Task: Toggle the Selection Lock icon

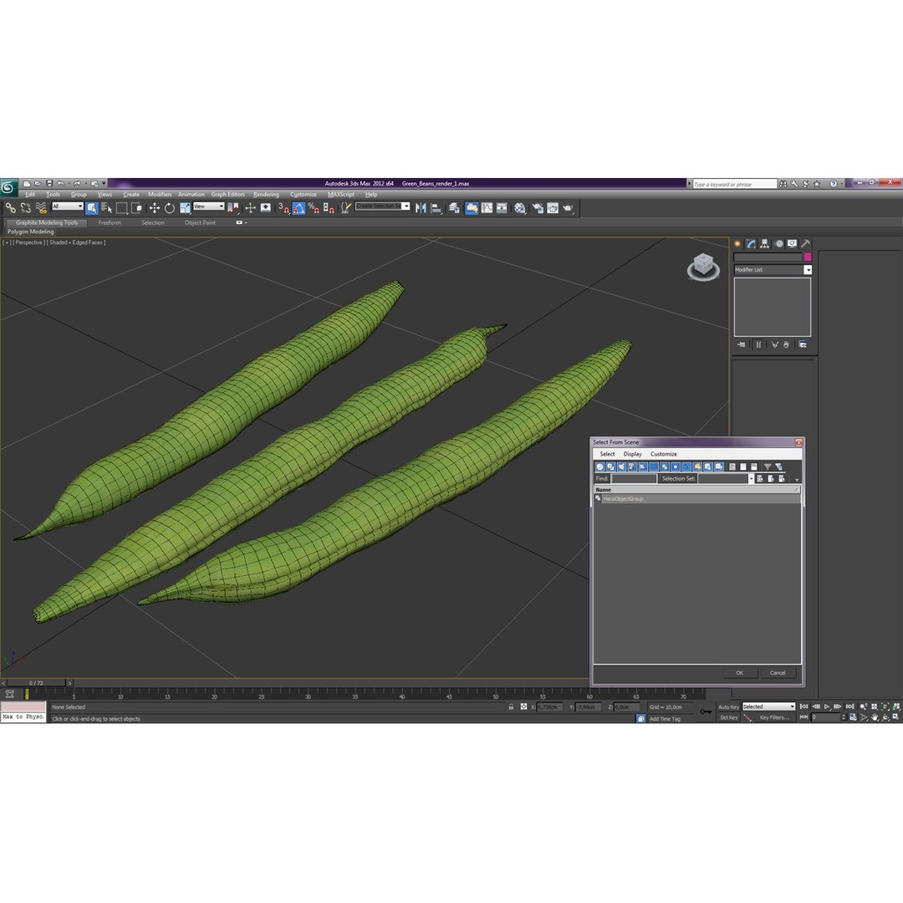Action: (511, 707)
